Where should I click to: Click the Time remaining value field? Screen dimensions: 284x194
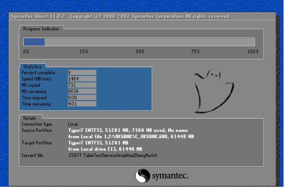(x=82, y=104)
